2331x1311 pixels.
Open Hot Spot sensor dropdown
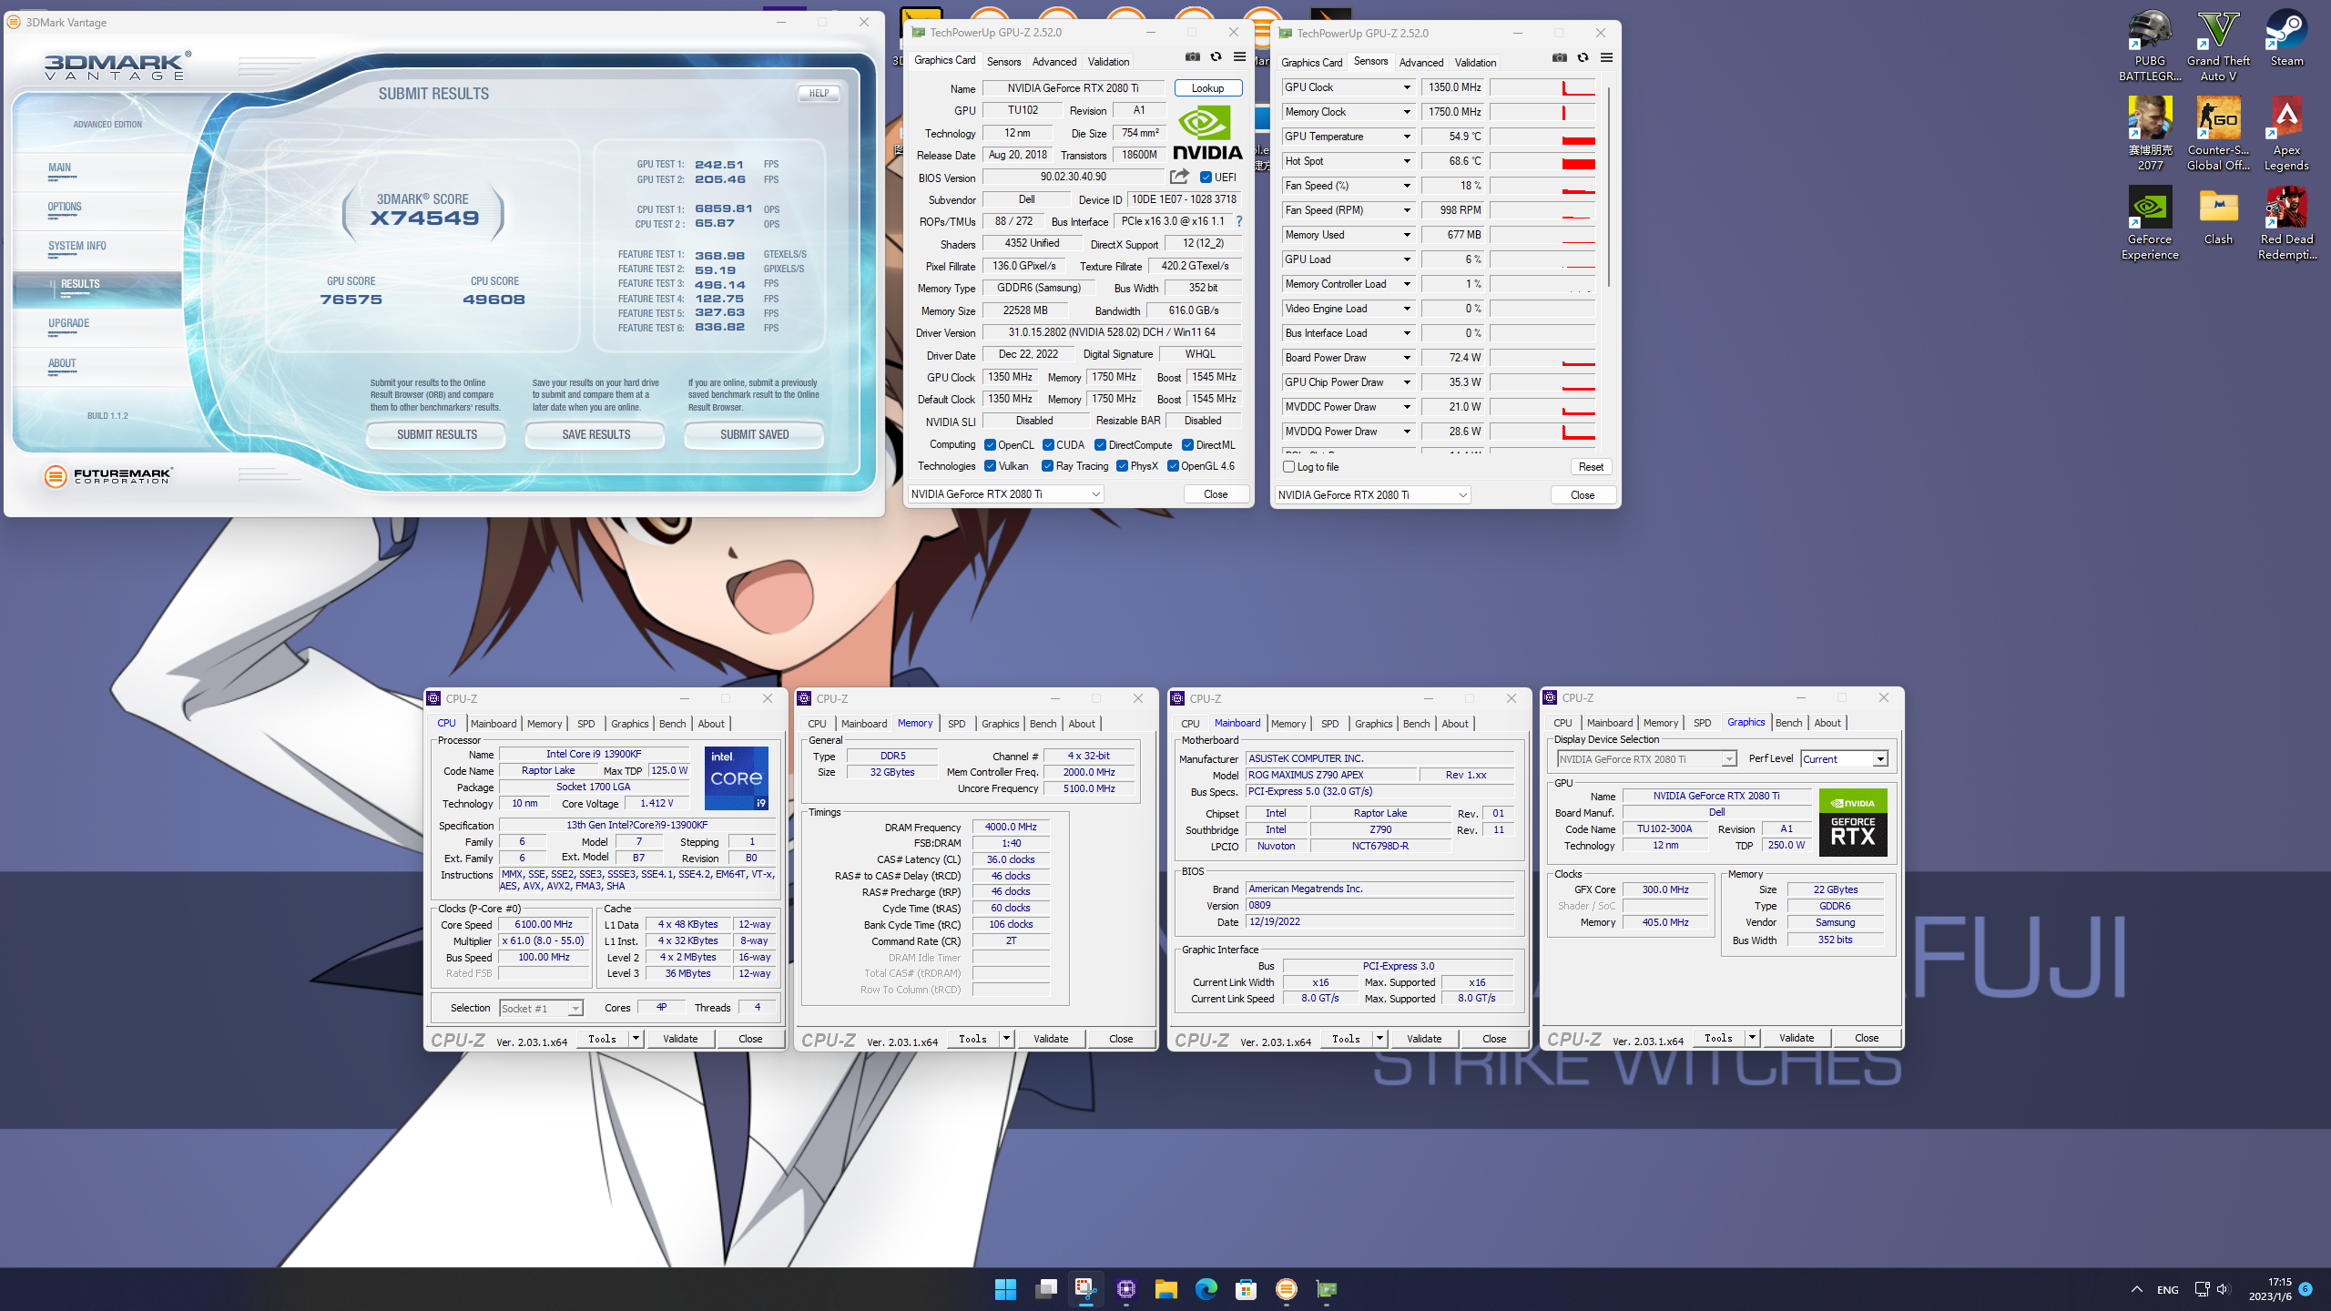coord(1406,161)
